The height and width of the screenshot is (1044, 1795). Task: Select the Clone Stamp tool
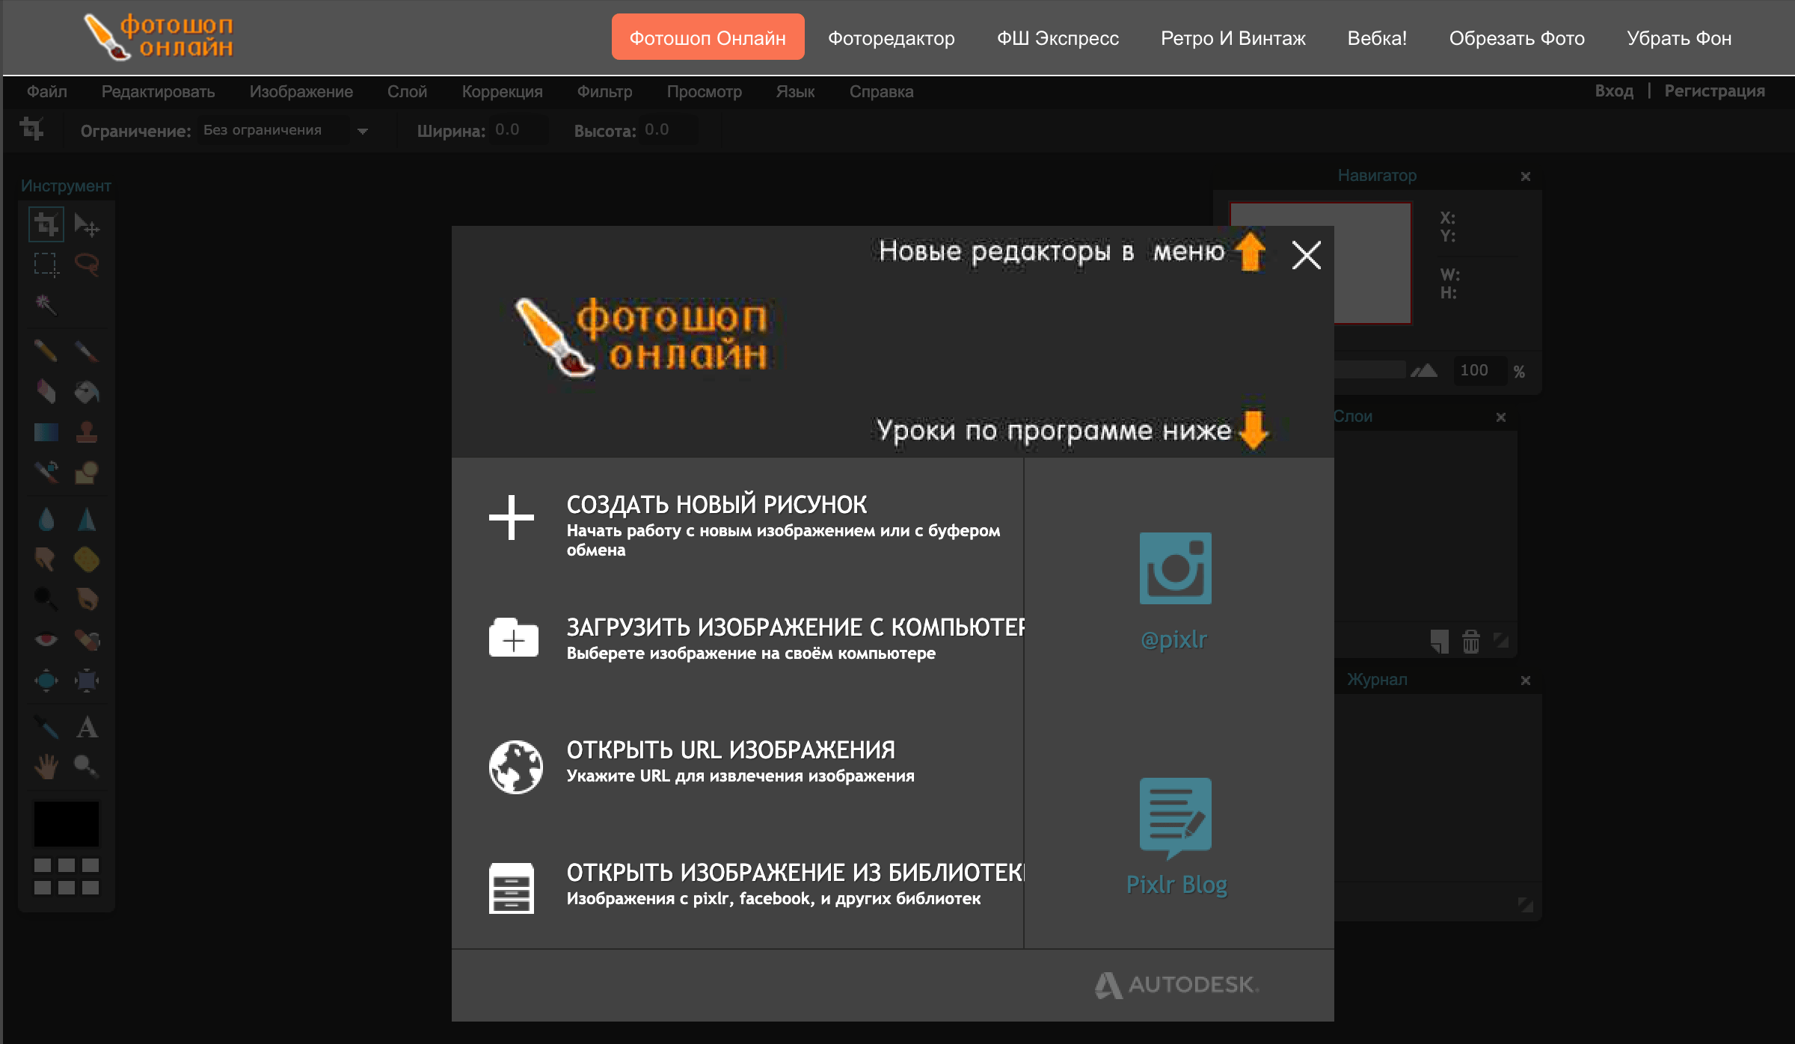(x=87, y=432)
